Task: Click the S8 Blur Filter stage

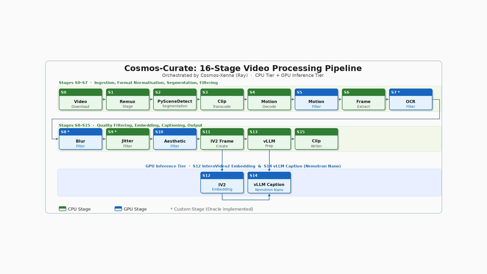Action: (80, 139)
